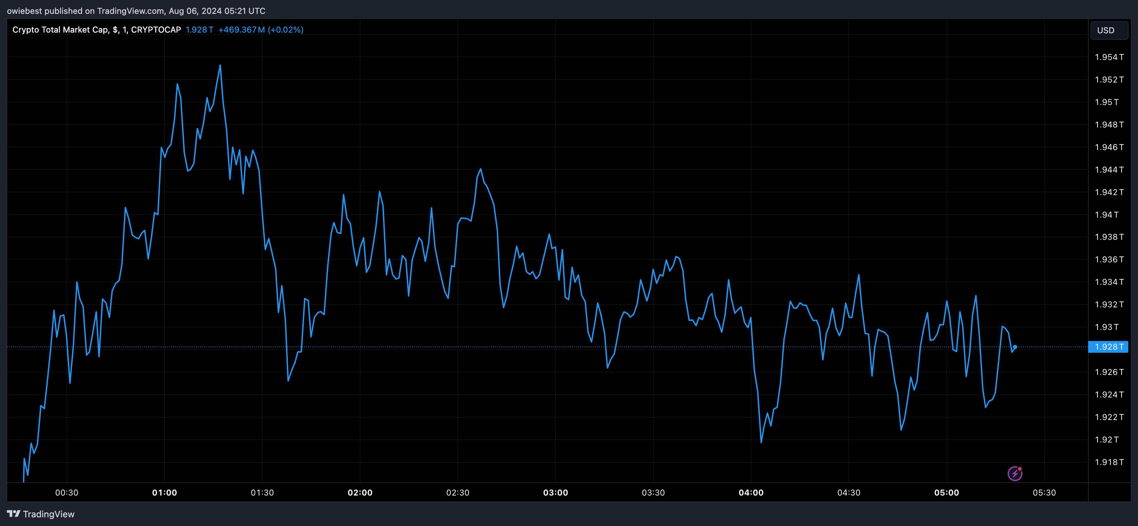Click the 1.918 T price axis label

click(1109, 462)
